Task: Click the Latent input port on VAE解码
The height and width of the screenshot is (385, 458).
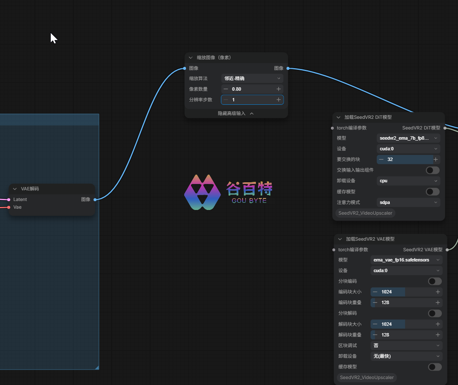Action: point(9,199)
